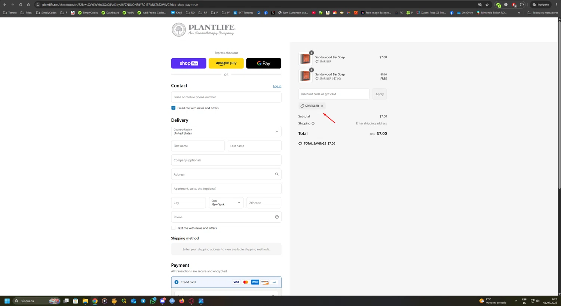Click the Apply discount button
The height and width of the screenshot is (306, 561).
(x=380, y=94)
